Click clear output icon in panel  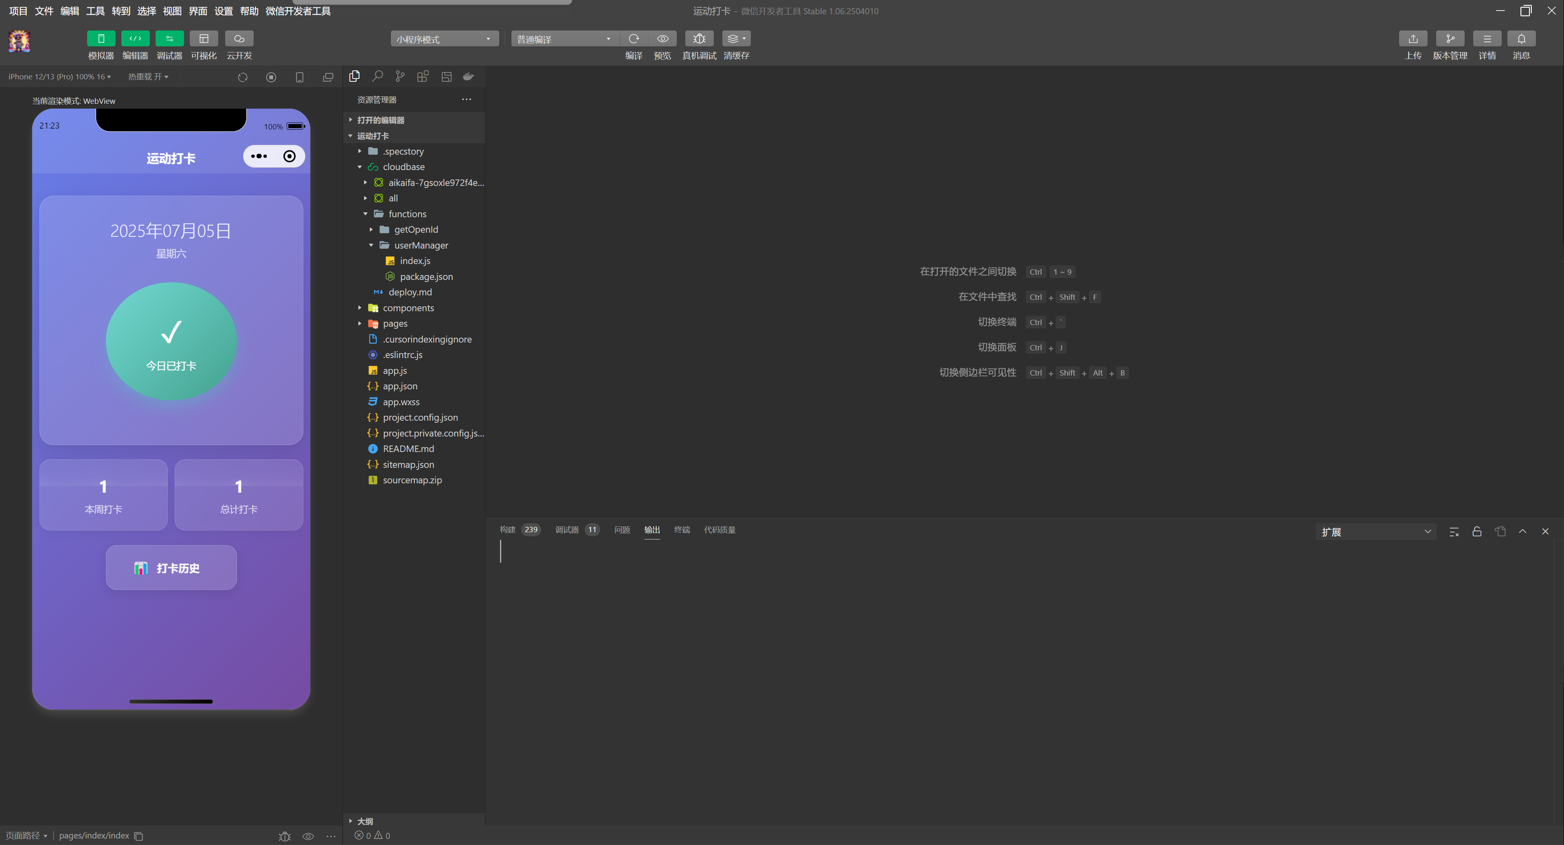tap(1454, 532)
